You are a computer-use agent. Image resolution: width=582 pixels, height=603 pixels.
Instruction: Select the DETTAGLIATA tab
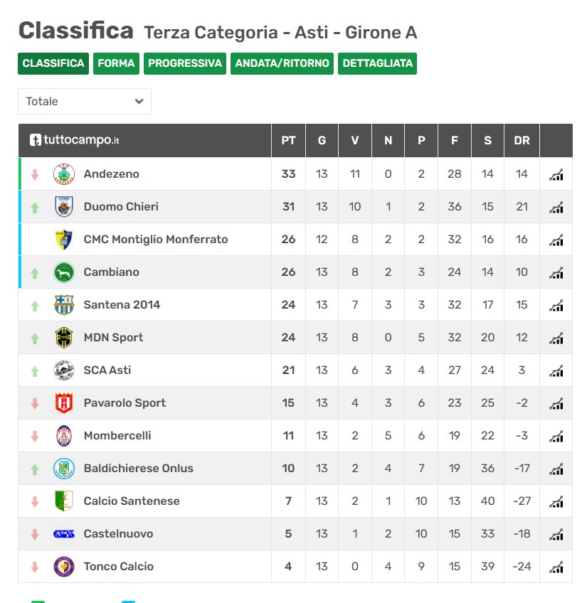click(x=378, y=63)
